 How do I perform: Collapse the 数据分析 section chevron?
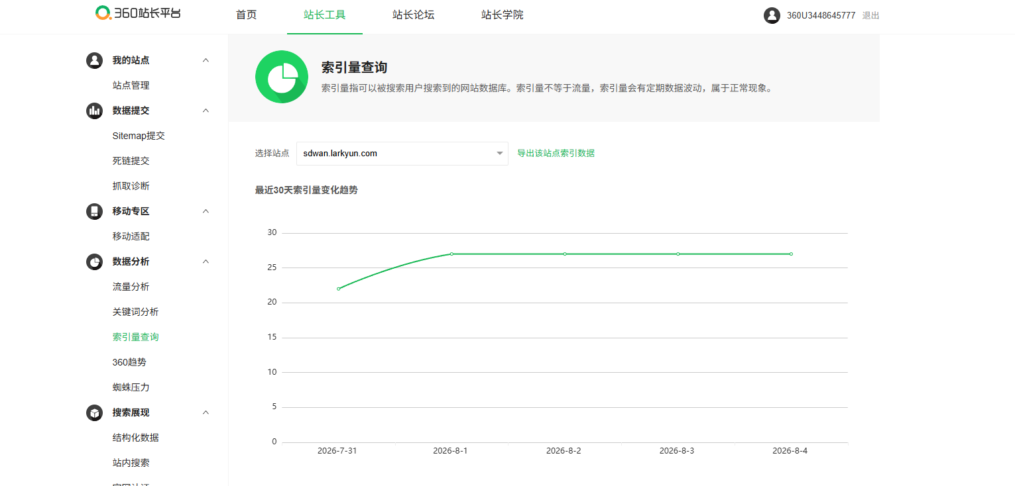click(206, 262)
